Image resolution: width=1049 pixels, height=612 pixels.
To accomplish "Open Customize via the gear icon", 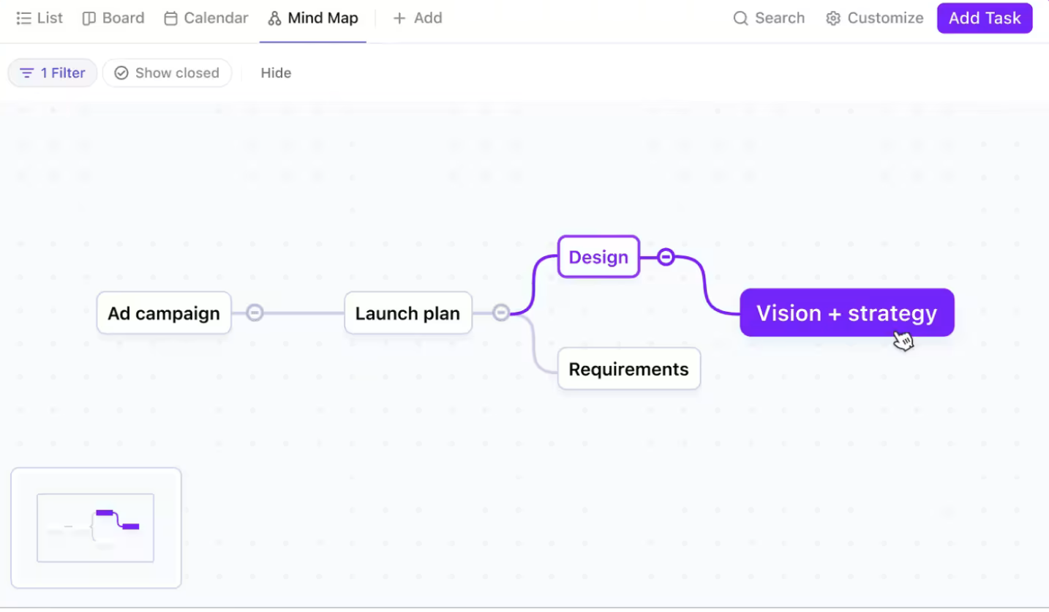I will pos(832,18).
